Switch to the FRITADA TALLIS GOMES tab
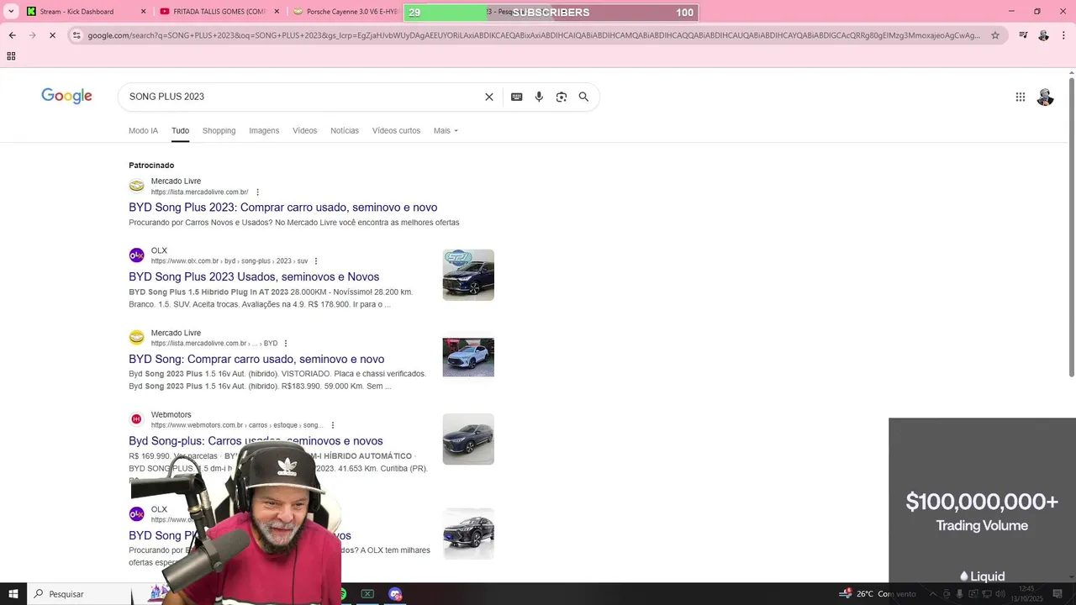 [x=219, y=12]
